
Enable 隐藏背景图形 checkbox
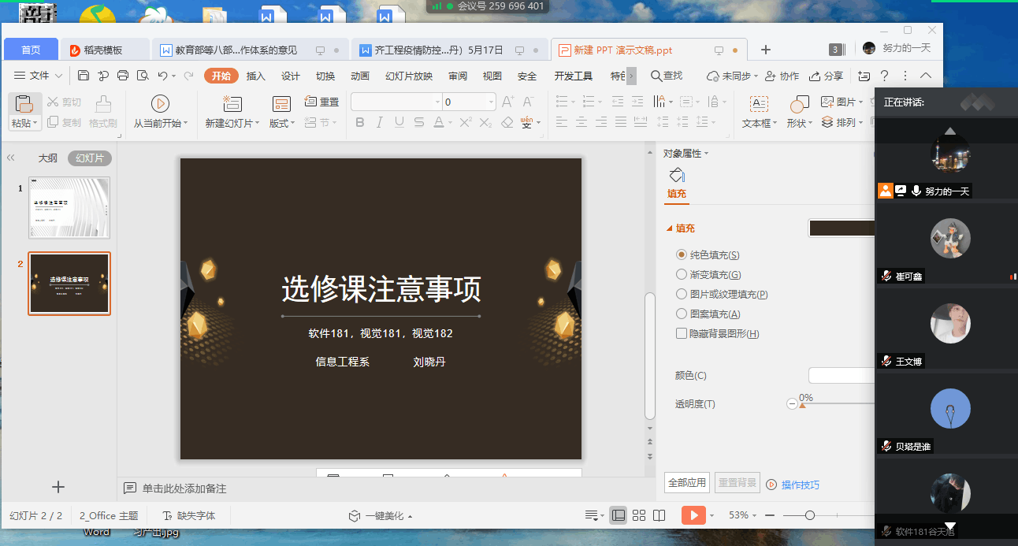(682, 333)
